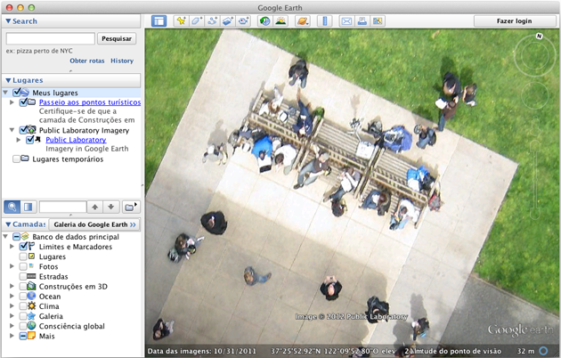Open the add folder button in Lugares
The height and width of the screenshot is (358, 561).
click(131, 207)
